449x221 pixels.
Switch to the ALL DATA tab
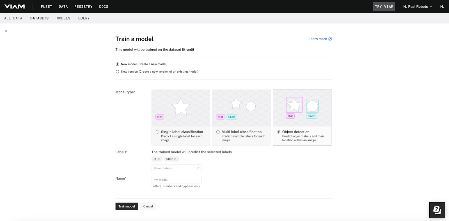click(13, 18)
